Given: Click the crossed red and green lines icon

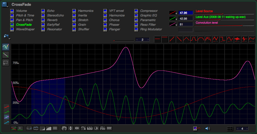Looking at the screenshot, I should pyautogui.click(x=14, y=128).
